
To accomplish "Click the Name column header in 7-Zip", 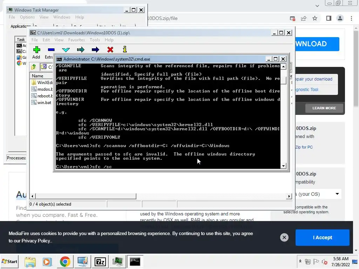I will (x=41, y=76).
